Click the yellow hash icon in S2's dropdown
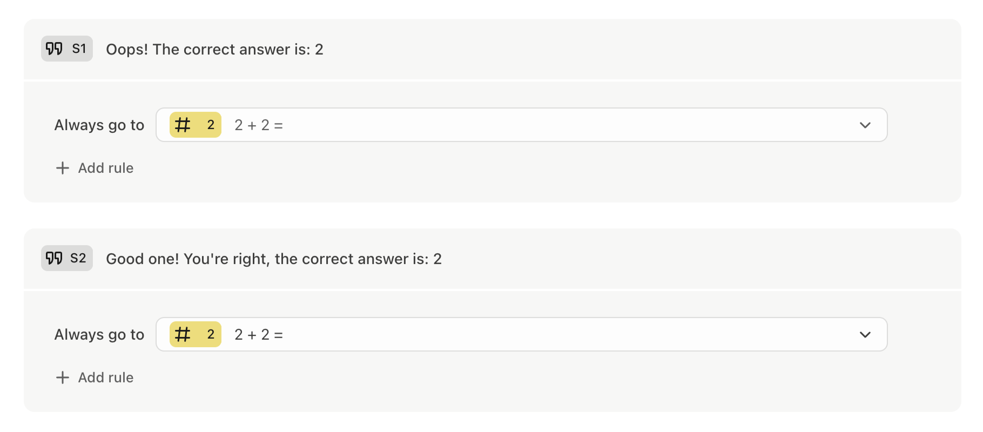Image resolution: width=983 pixels, height=432 pixels. coord(183,335)
